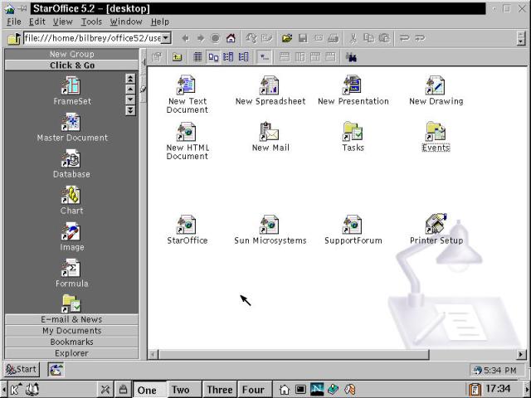Switch to virtual desktop Four

[x=253, y=390]
